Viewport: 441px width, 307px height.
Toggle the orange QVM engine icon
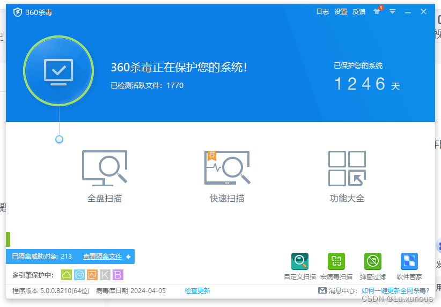[92, 275]
